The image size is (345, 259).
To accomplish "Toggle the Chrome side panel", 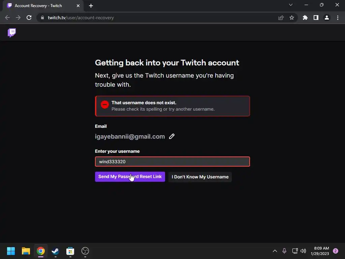I will pyautogui.click(x=316, y=18).
